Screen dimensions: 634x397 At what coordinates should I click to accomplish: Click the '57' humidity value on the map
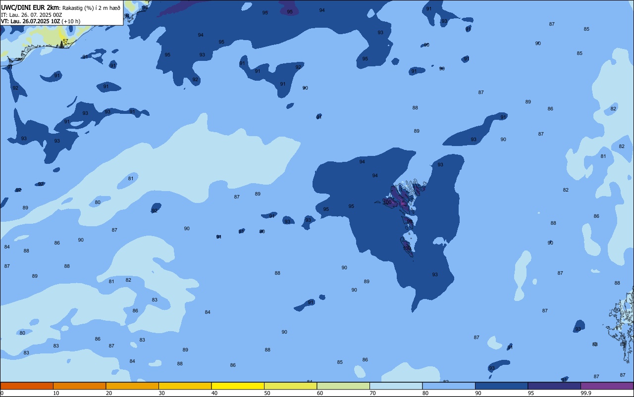[x=65, y=41]
